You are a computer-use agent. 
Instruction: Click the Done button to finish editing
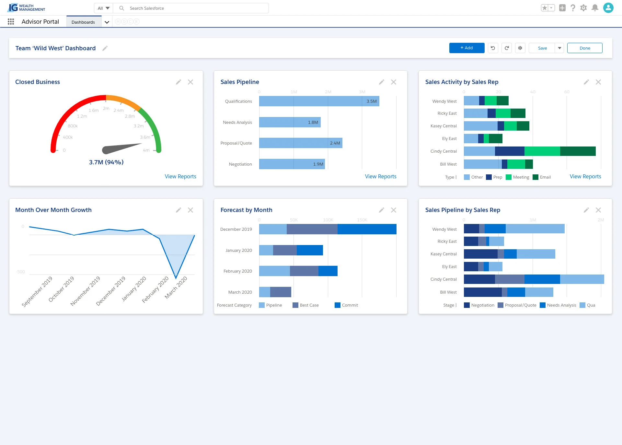585,48
